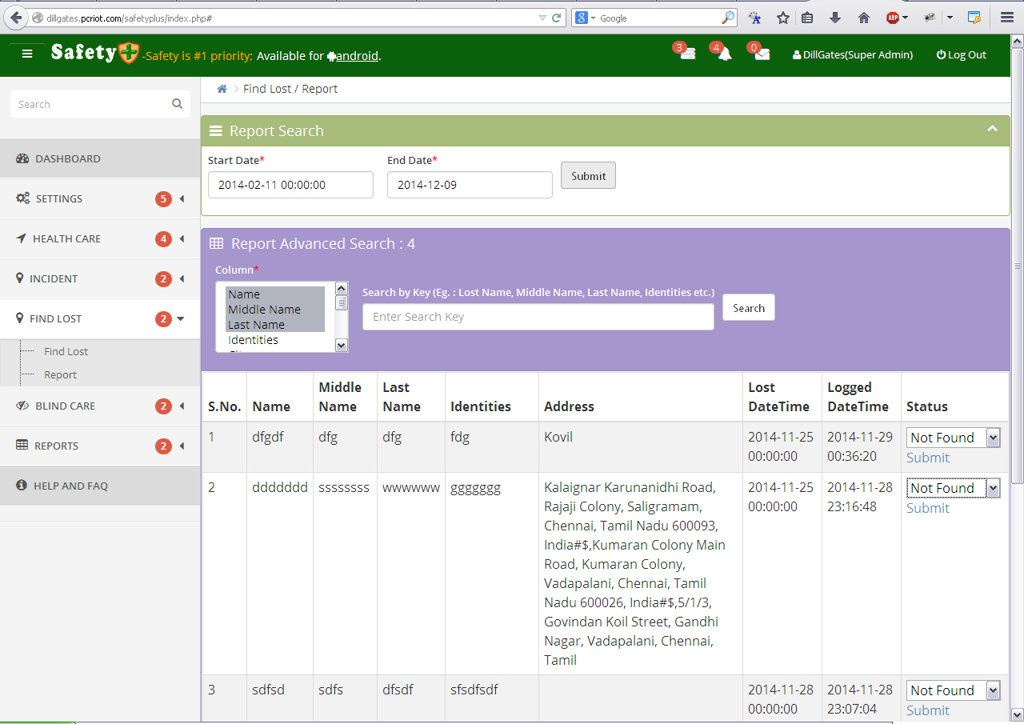
Task: Click the Search button in Advanced Search
Action: tap(749, 308)
